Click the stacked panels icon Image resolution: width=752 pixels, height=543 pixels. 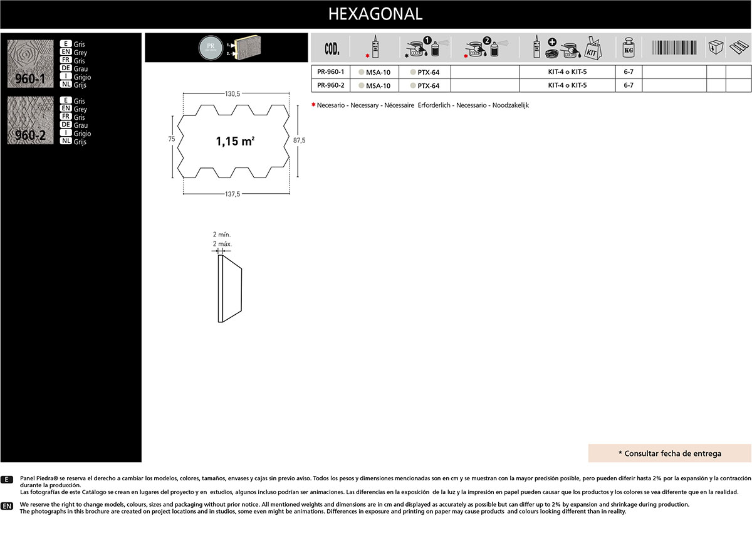pos(738,48)
